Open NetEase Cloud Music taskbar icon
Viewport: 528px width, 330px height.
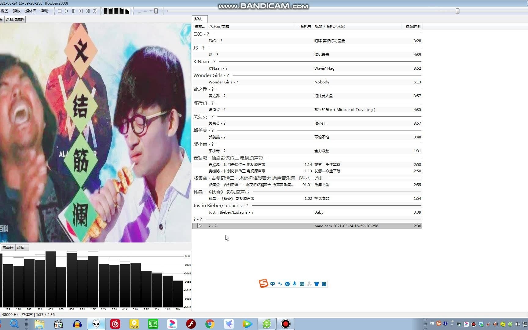click(x=115, y=324)
